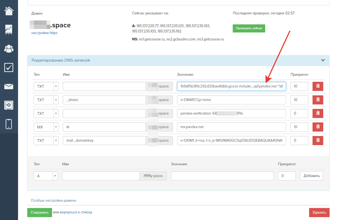The width and height of the screenshot is (355, 220).
Task: Open the настройки https link
Action: (44, 33)
